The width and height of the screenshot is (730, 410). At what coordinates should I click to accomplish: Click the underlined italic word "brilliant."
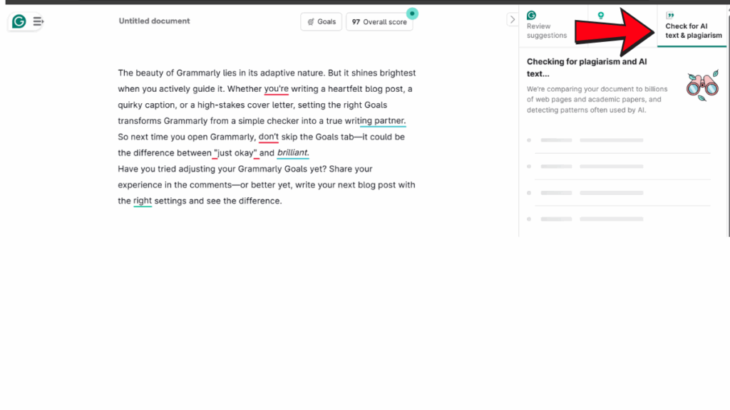[x=293, y=152]
